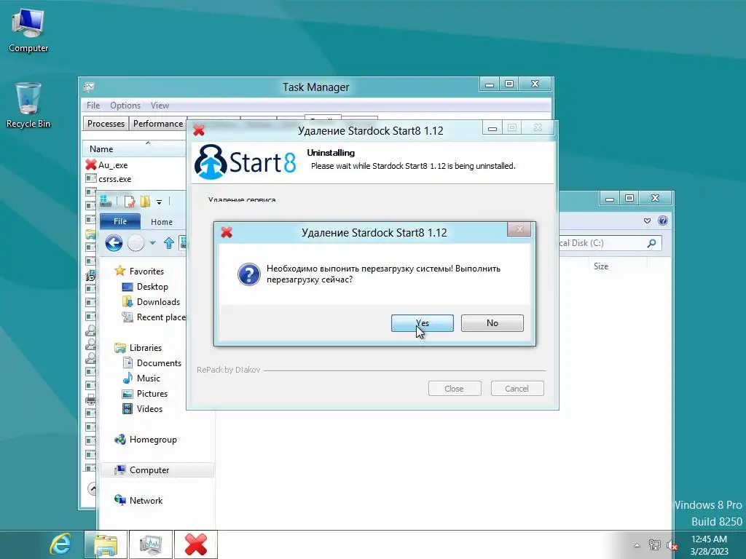746x559 pixels.
Task: Click the Explorer forward arrow button
Action: (x=136, y=243)
